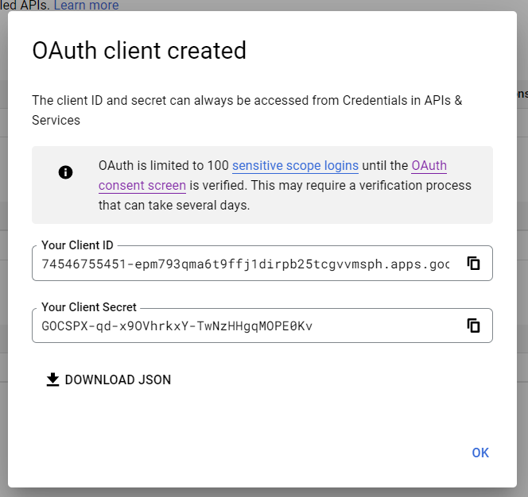528x497 pixels.
Task: Copy the Client ID to clipboard
Action: tap(473, 264)
